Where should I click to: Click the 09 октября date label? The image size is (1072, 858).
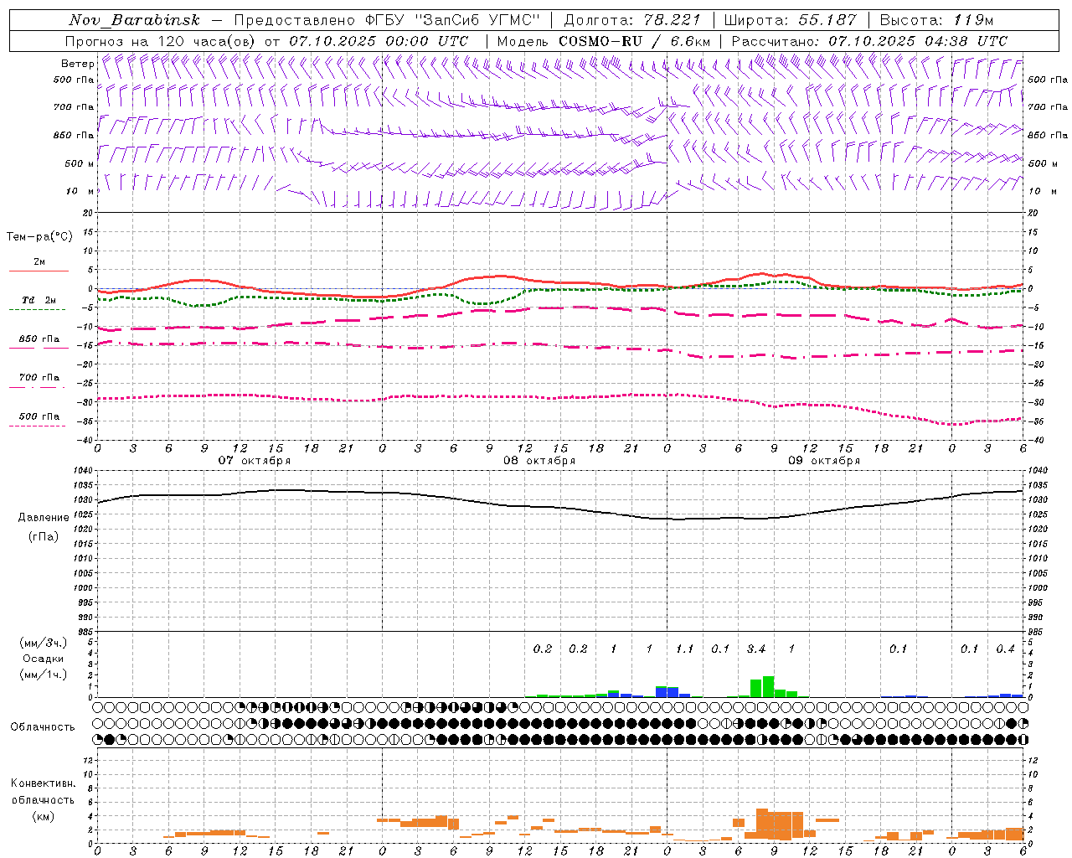[x=824, y=461]
